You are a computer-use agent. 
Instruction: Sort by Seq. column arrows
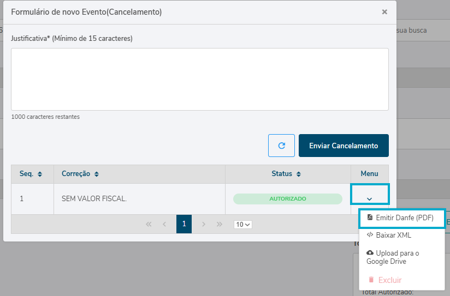point(39,174)
